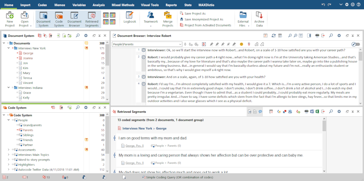Viewport: 364px width, 181px height.
Task: Toggle the Document Browser window button
Action: (74, 19)
